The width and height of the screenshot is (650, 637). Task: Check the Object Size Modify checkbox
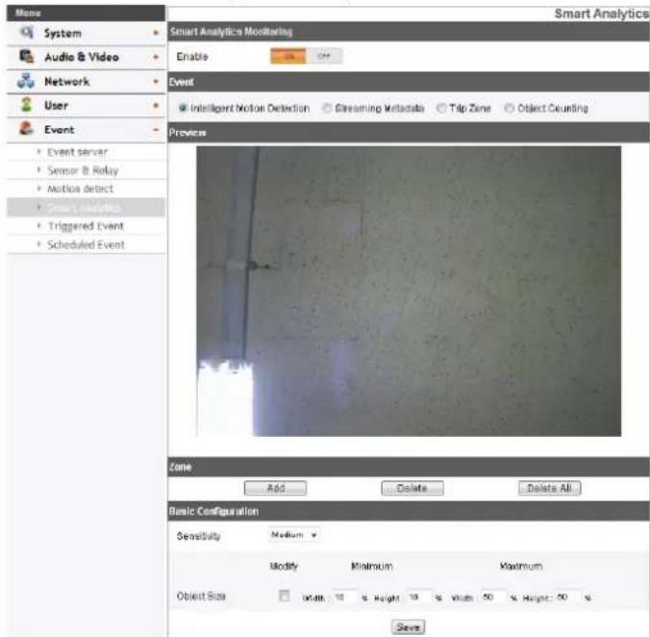click(284, 596)
